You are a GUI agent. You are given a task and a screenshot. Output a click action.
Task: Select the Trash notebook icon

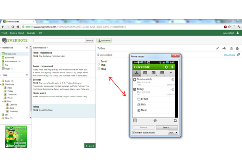(x=3, y=69)
